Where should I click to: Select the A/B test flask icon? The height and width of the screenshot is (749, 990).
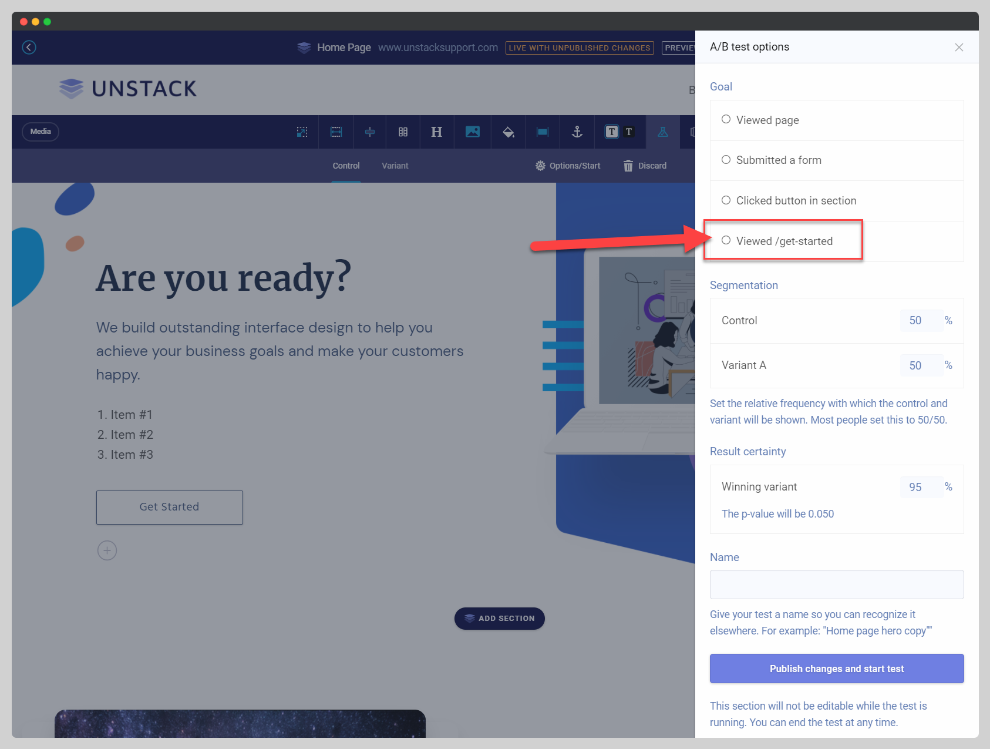click(662, 132)
